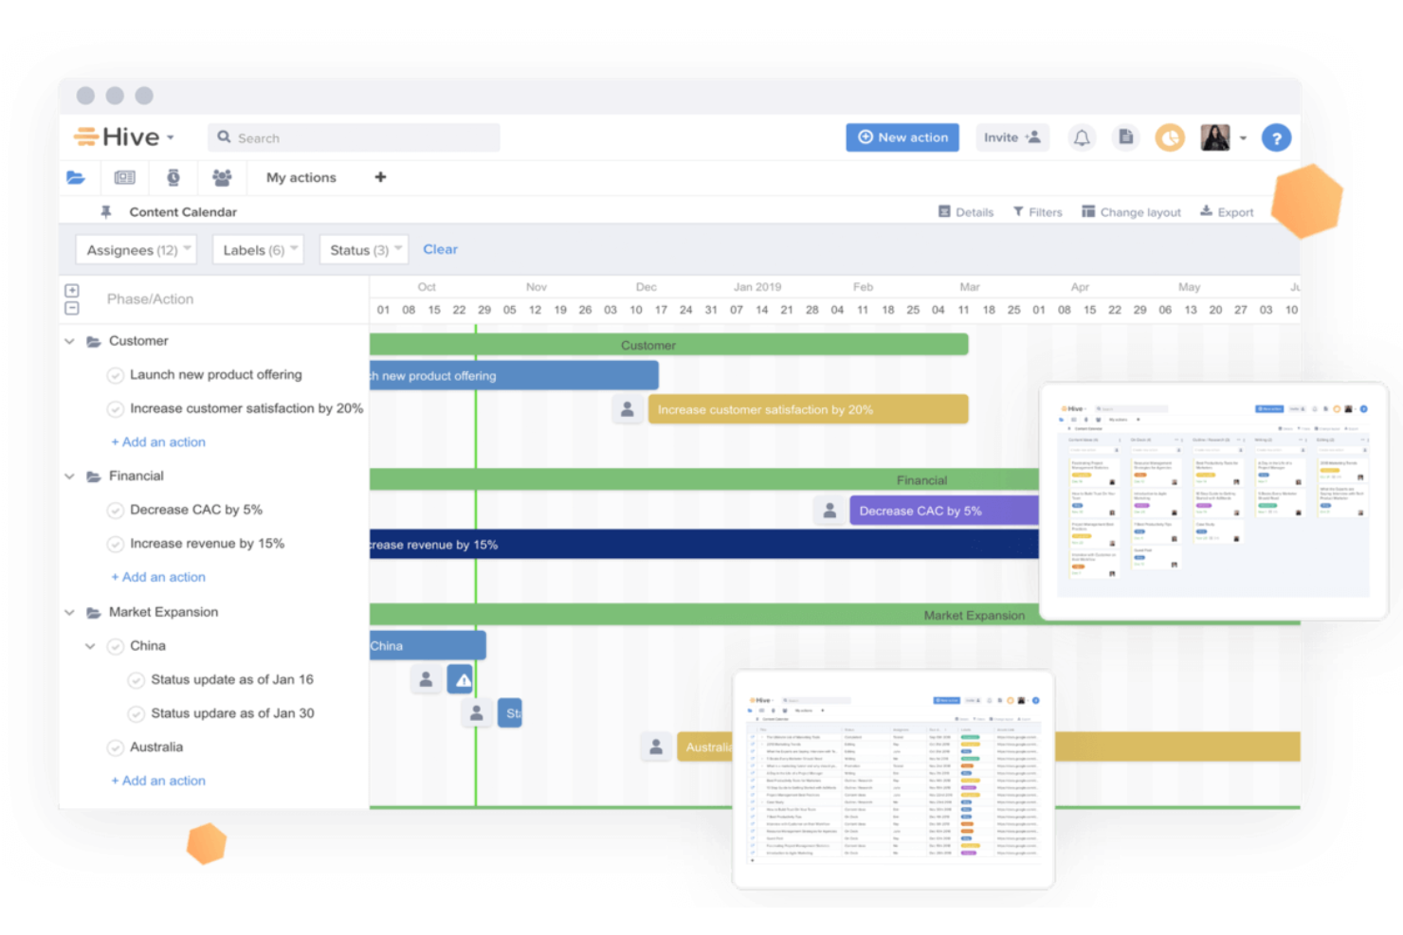Open the kanban board view thumbnail
Screen dimensions: 1403x935
[1213, 500]
